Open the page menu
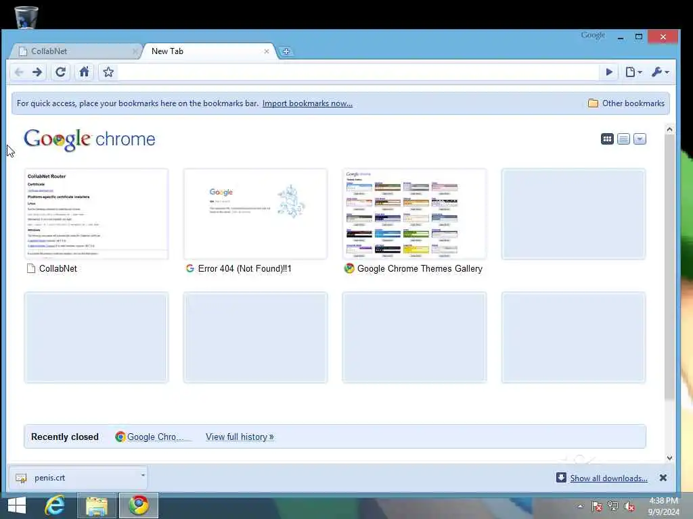Viewport: 693px width, 519px height. 633,72
